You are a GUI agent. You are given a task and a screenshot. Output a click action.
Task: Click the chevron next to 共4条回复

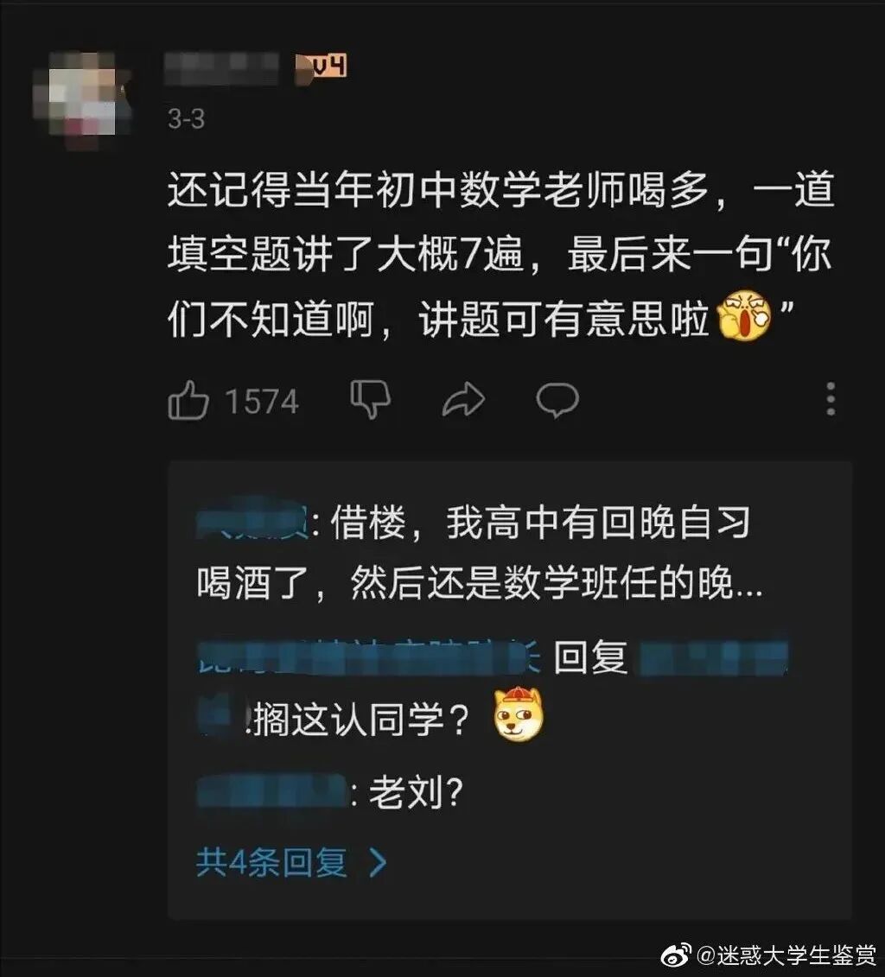point(378,863)
